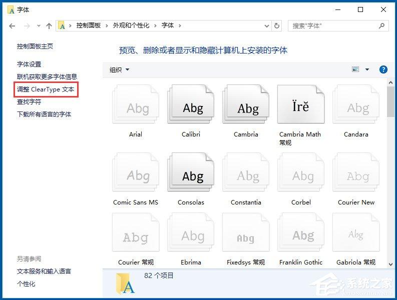Image resolution: width=397 pixels, height=300 pixels.
Task: Open 调整 ClearType 文本 link
Action: [x=46, y=89]
